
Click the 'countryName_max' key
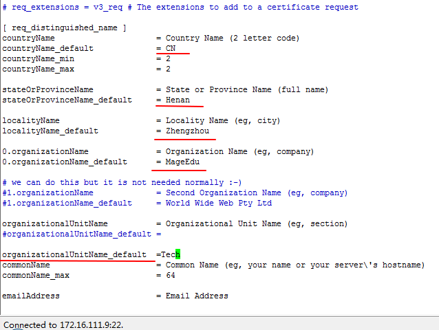coord(39,69)
